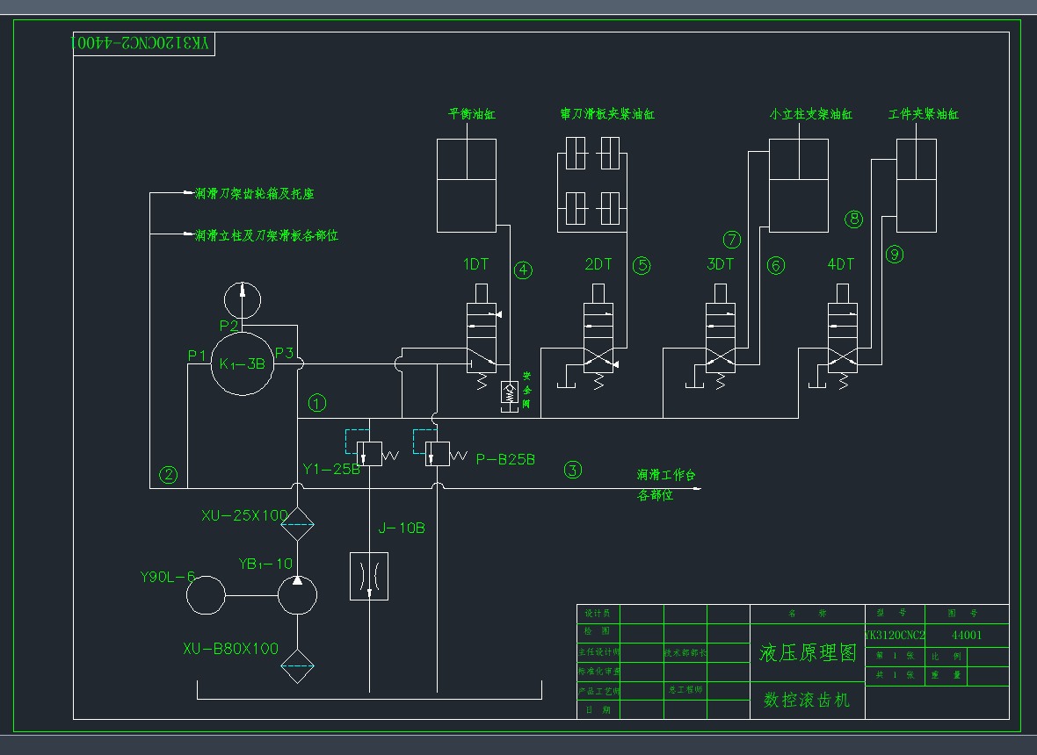
Task: Select the K1-3B distributor circle
Action: pyautogui.click(x=242, y=364)
